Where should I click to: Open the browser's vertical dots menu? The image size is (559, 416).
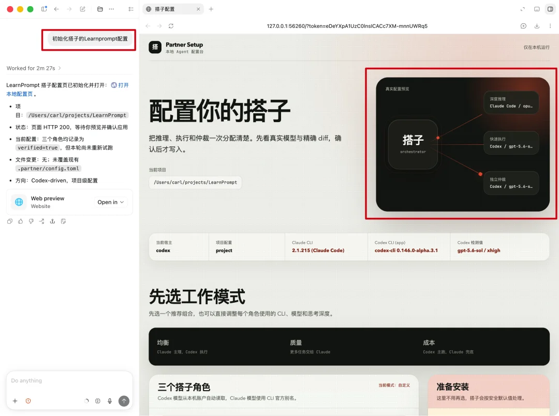[x=550, y=26]
